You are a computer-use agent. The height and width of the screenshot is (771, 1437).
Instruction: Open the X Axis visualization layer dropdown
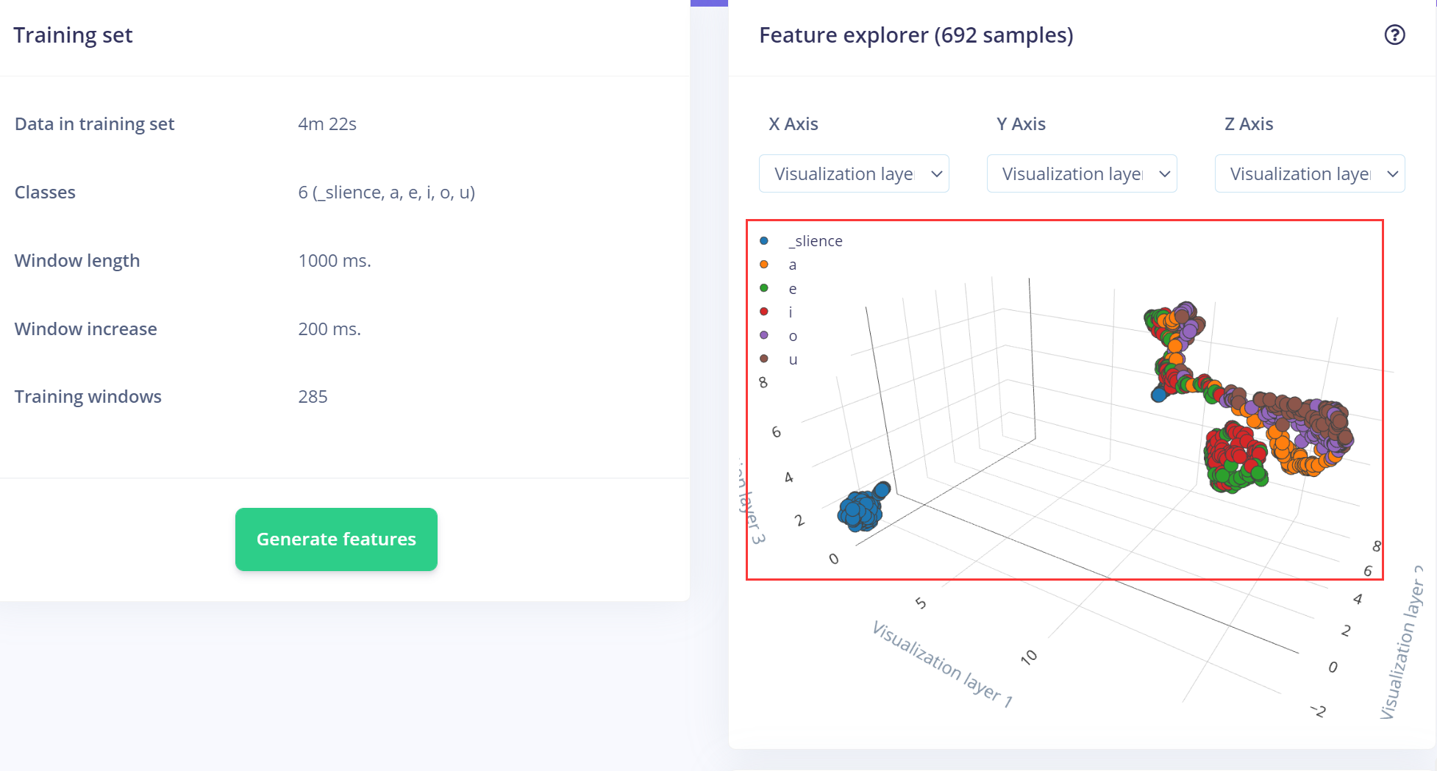tap(854, 173)
